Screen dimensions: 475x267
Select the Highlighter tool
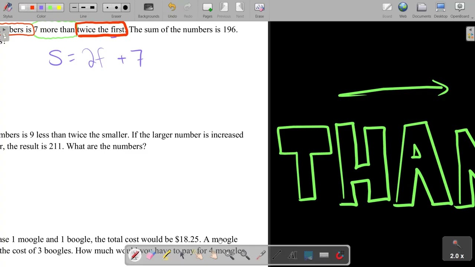pos(166,255)
